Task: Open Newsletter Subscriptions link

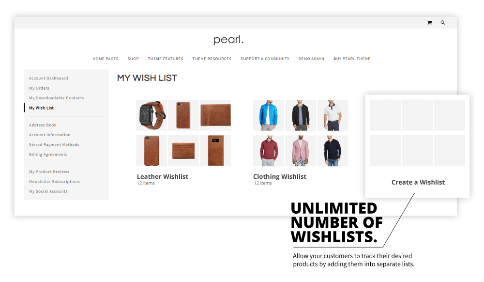Action: 54,182
